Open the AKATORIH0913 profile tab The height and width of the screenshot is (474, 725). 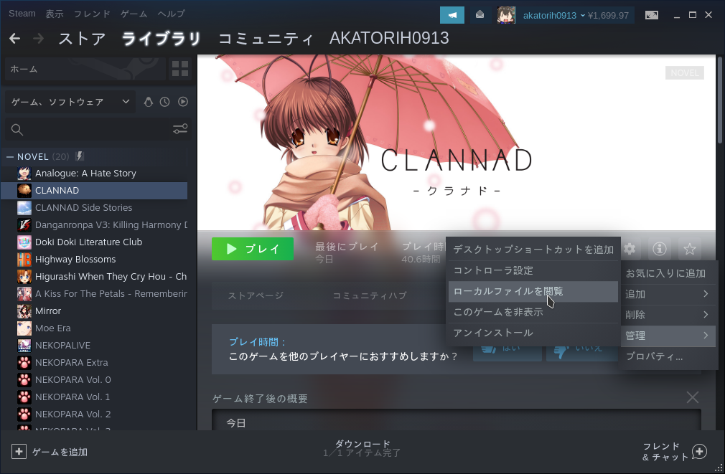tap(389, 38)
